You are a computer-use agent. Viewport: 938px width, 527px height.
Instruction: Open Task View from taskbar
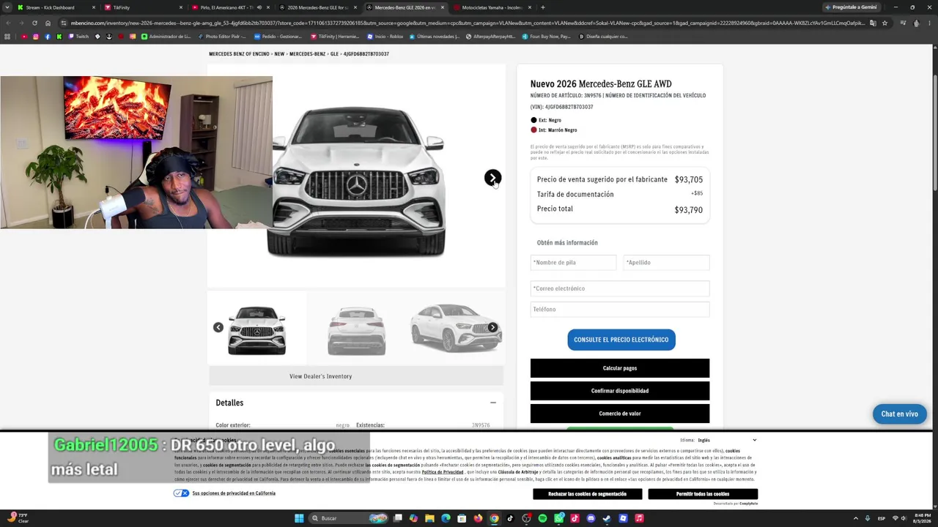coord(397,518)
